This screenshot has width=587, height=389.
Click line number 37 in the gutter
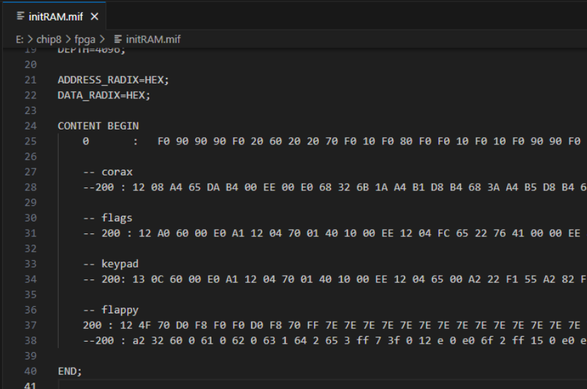pyautogui.click(x=30, y=325)
